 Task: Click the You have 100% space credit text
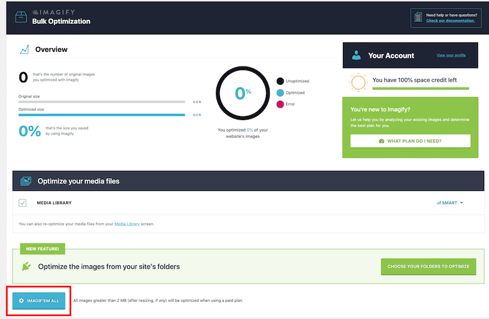click(414, 80)
